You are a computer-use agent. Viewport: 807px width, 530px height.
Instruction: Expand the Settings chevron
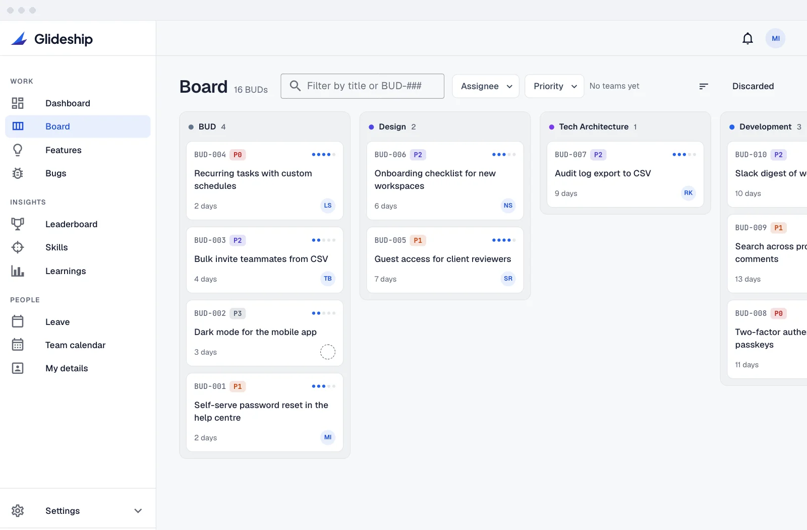138,511
